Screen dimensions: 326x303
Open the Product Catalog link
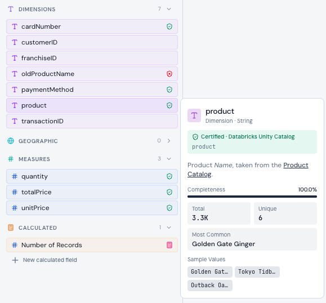[248, 170]
